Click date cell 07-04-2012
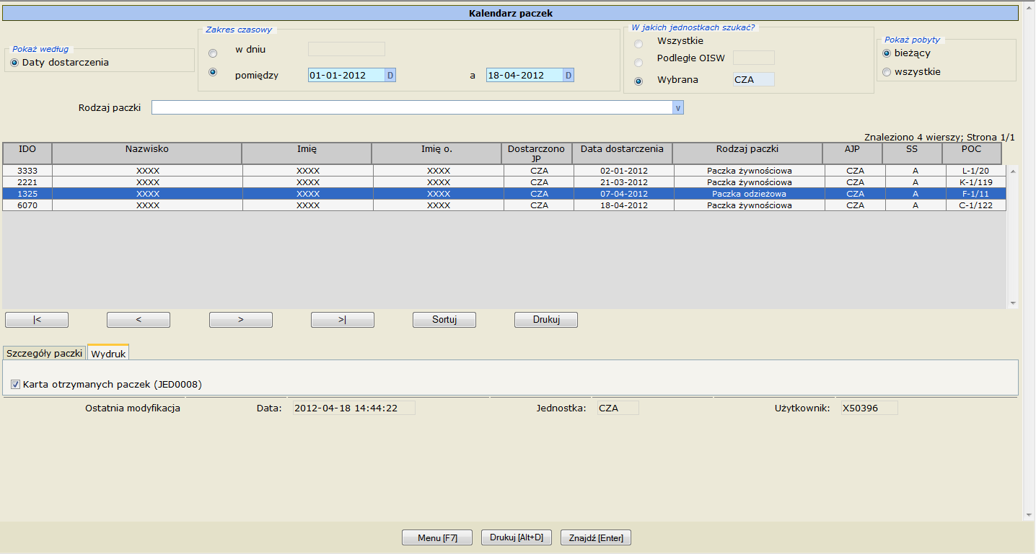Viewport: 1036px width, 554px height. click(624, 194)
